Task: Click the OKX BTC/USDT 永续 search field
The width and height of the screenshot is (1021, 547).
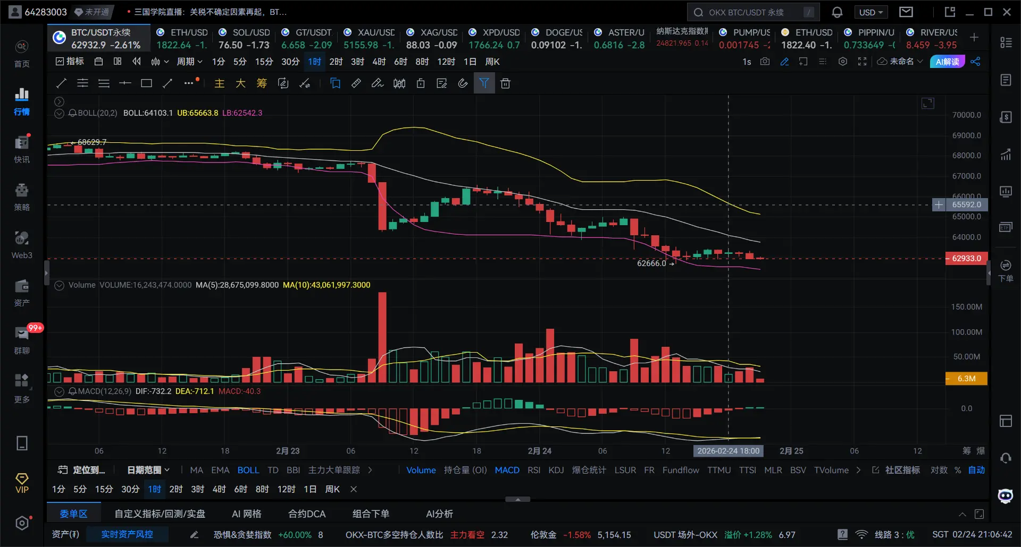Action: (753, 12)
